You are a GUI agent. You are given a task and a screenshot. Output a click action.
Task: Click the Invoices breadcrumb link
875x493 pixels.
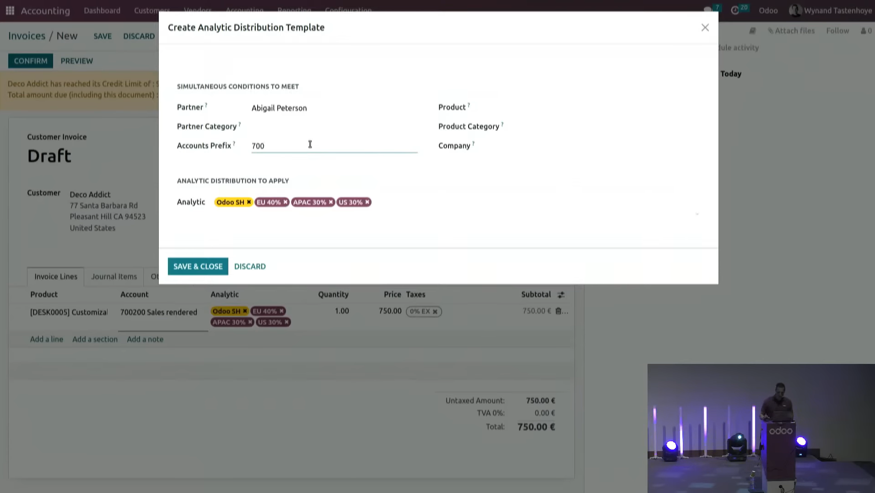click(x=27, y=36)
